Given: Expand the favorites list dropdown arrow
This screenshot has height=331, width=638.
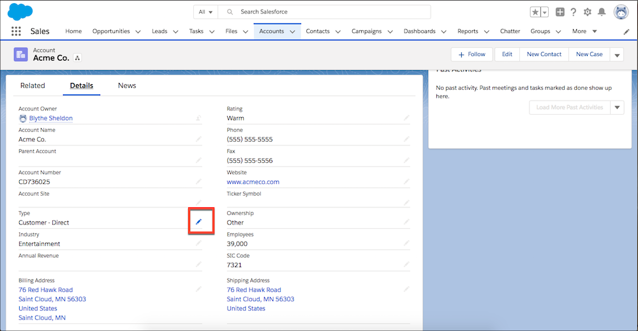Looking at the screenshot, I should pos(545,12).
